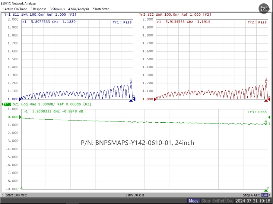Click the date and time 2024-07-31 19:18
This screenshot has height=204, width=273.
[253, 201]
